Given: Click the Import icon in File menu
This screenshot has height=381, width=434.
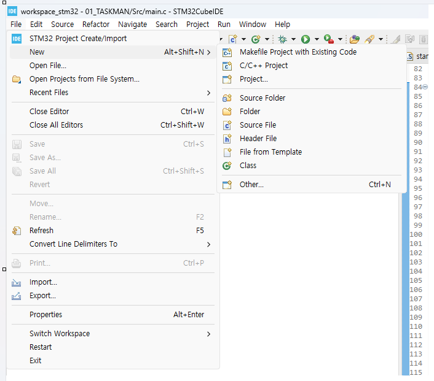Looking at the screenshot, I should click(17, 282).
